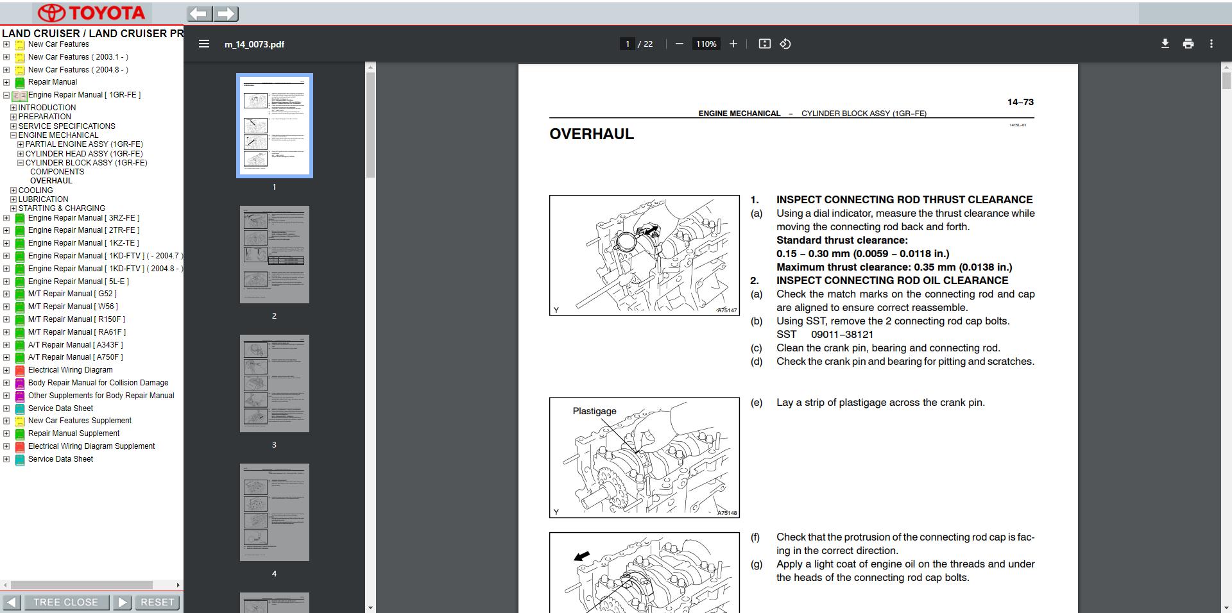Image resolution: width=1232 pixels, height=613 pixels.
Task: Click the Electrical Wiring Diagram red book icon
Action: pos(20,371)
